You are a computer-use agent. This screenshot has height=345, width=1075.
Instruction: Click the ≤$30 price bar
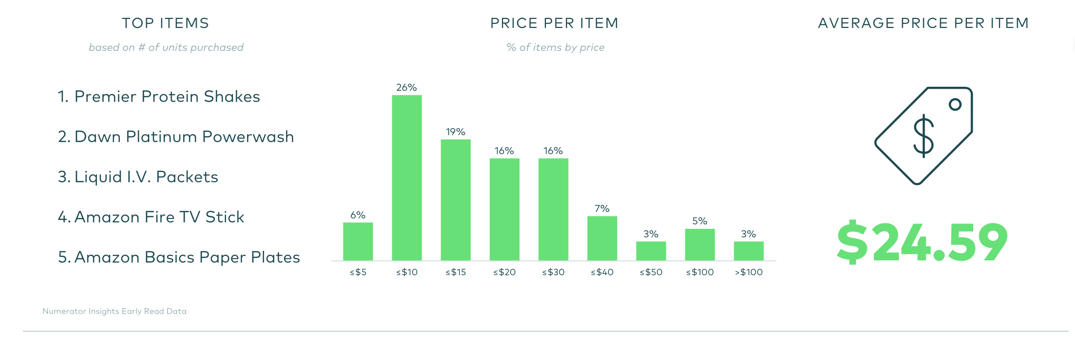553,209
